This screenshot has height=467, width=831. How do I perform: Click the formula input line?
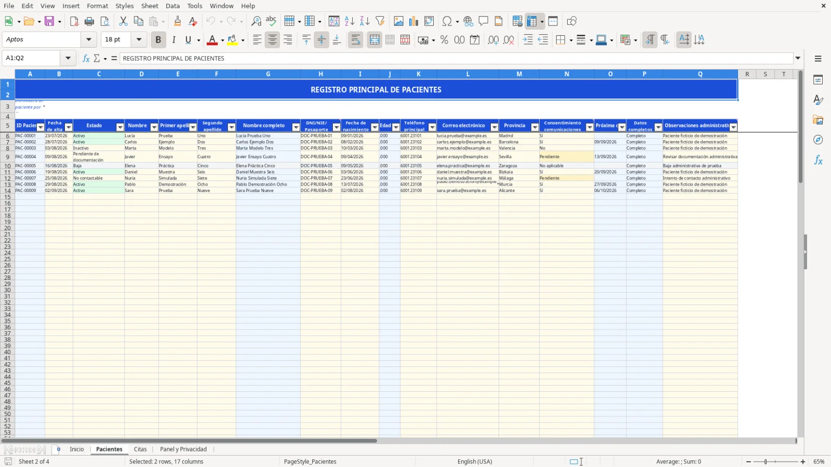(x=456, y=58)
